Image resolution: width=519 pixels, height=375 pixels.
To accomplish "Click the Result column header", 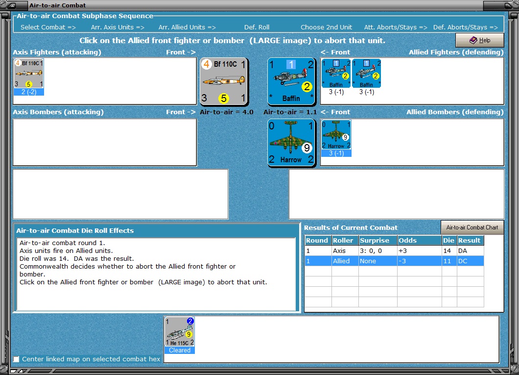I will 471,241.
